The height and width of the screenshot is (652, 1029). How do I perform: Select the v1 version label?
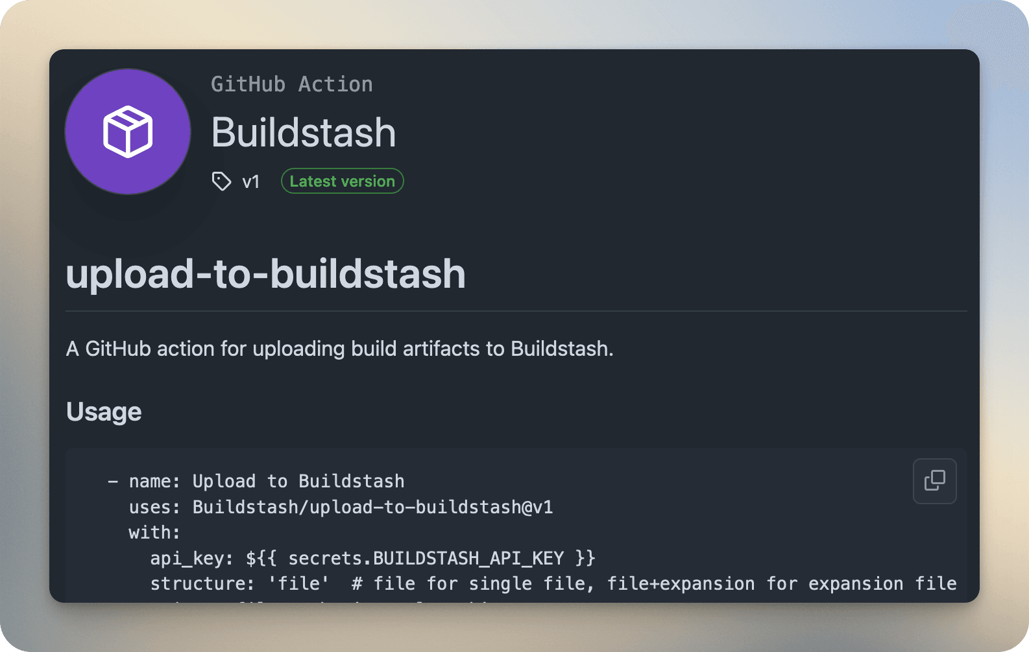click(251, 182)
